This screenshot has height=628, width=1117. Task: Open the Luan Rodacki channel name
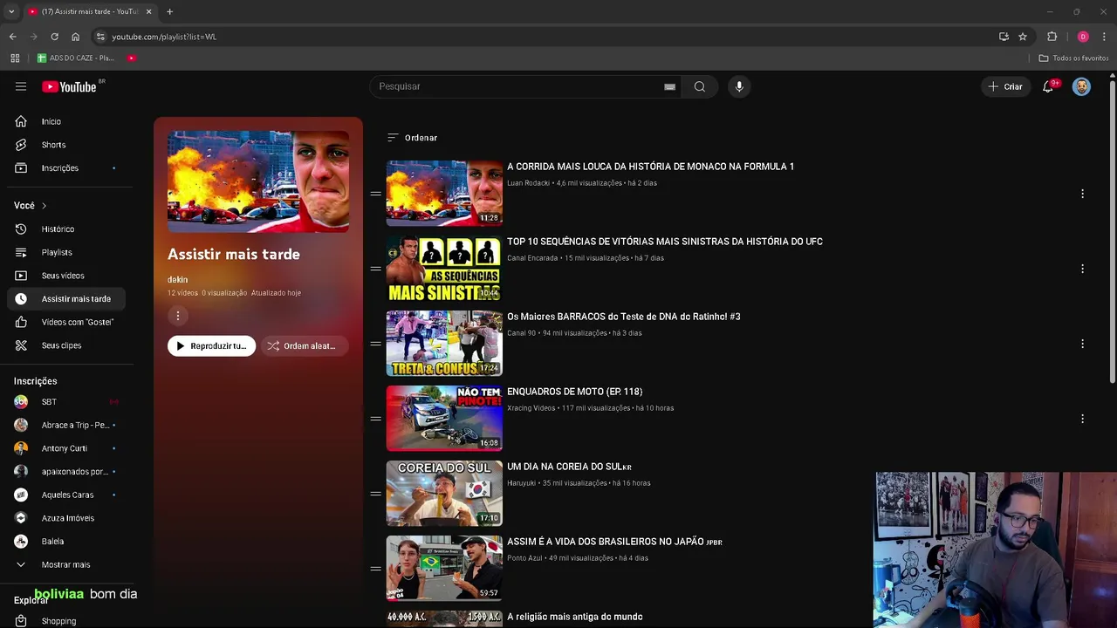528,183
